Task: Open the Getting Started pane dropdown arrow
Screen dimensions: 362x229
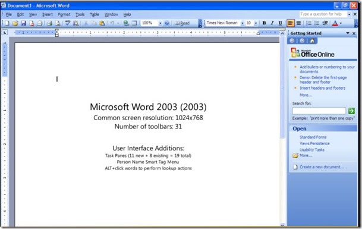Action: pyautogui.click(x=348, y=33)
